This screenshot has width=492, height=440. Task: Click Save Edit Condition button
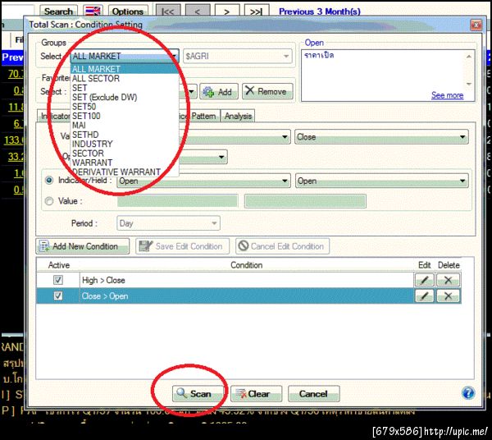(x=182, y=246)
